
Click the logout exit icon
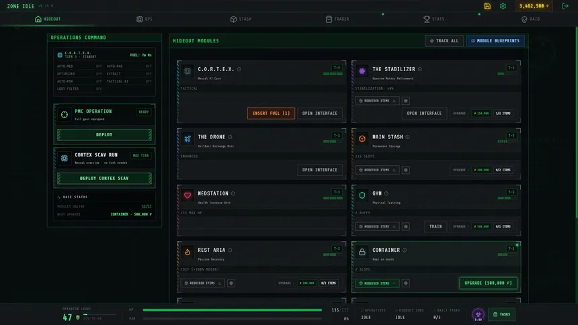[565, 6]
